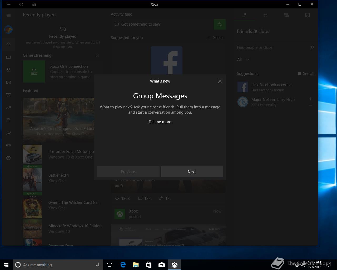Click the Cortana microphone icon
Screen dimensions: 337x270
tap(98, 265)
